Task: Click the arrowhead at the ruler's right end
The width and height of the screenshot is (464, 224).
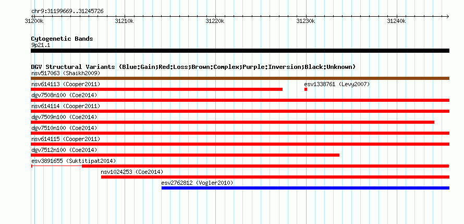Action: (x=448, y=16)
